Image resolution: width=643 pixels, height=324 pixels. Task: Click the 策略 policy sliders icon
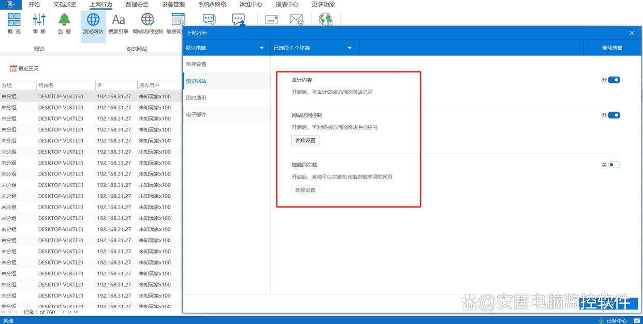coord(39,23)
